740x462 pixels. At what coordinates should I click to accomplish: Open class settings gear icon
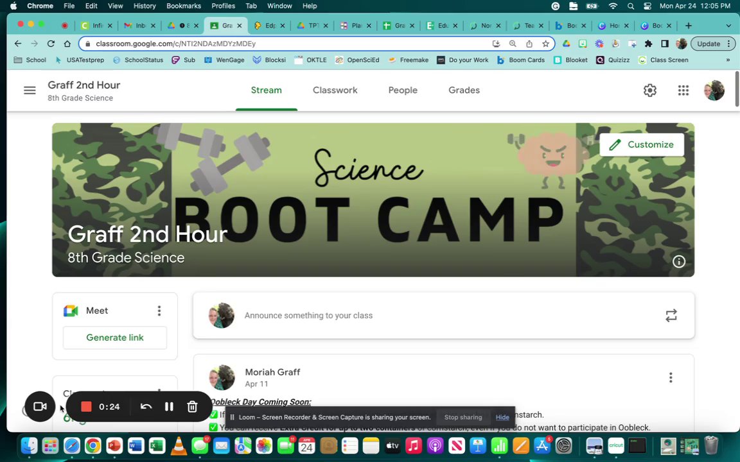pos(650,90)
